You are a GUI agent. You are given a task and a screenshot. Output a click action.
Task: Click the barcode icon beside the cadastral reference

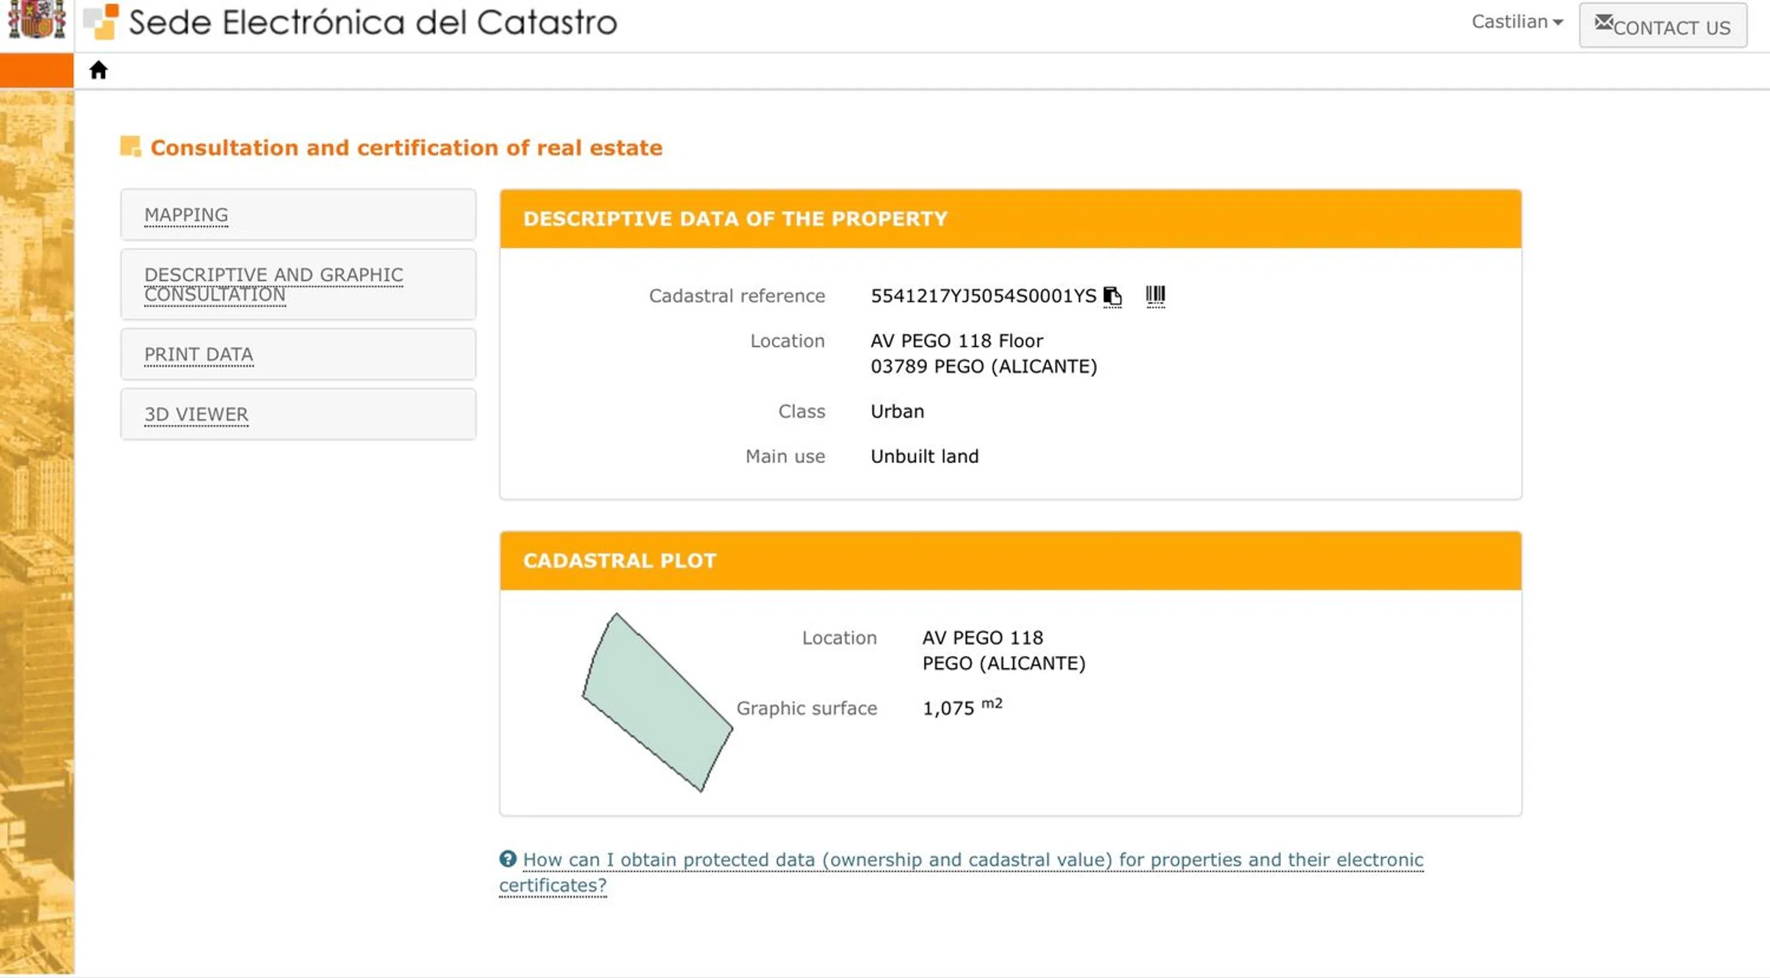pos(1155,296)
